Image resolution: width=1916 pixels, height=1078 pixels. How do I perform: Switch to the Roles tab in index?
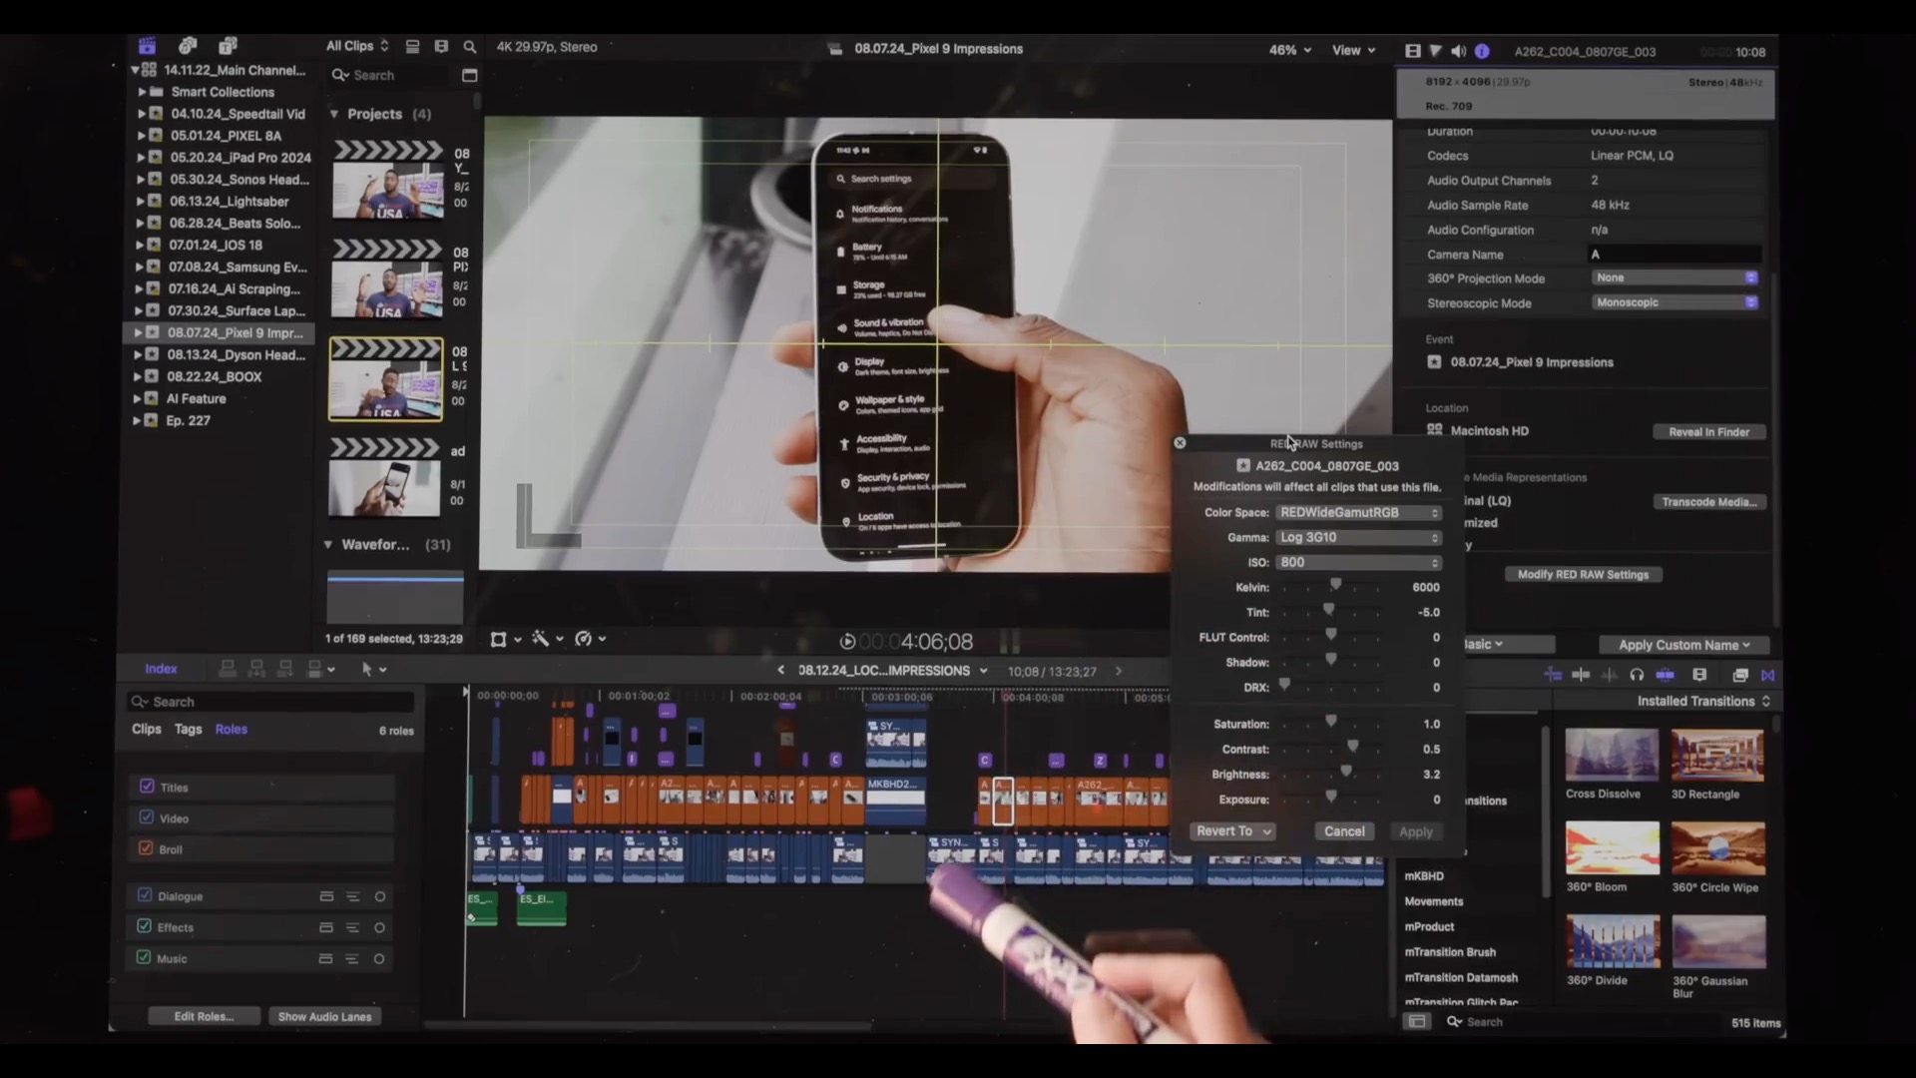coord(231,729)
